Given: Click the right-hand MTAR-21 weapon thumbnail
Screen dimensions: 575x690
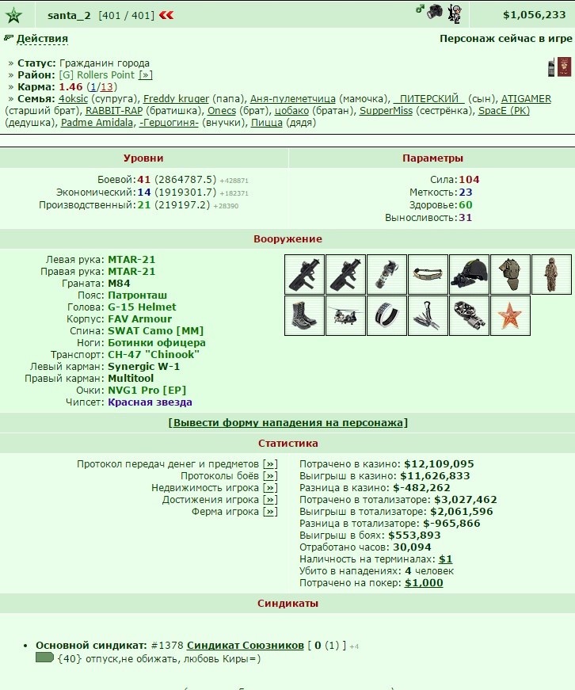Looking at the screenshot, I should pos(346,274).
